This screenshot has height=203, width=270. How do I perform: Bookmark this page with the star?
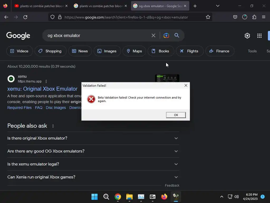click(x=208, y=17)
